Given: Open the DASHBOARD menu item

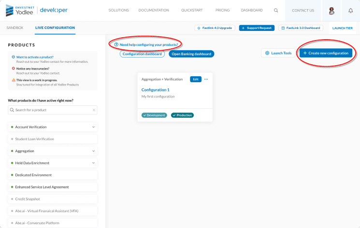Looking at the screenshot, I should (252, 10).
